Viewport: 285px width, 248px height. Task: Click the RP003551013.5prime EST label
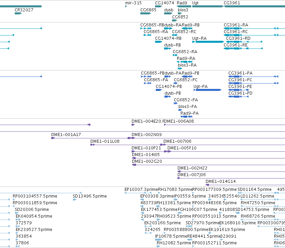(214, 216)
